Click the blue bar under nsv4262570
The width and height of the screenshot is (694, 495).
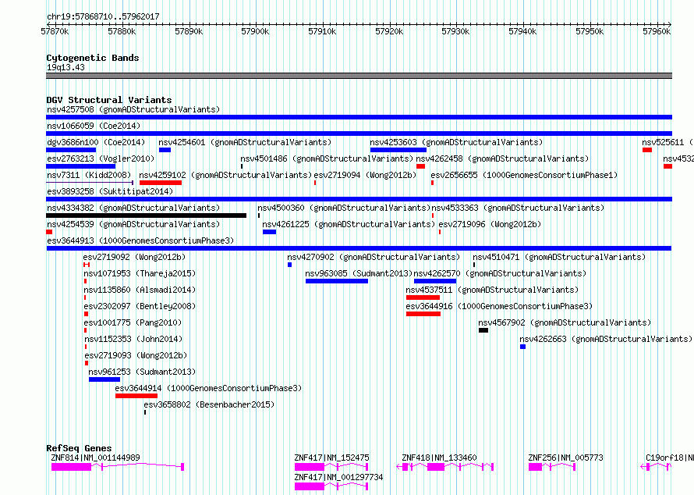tap(435, 281)
